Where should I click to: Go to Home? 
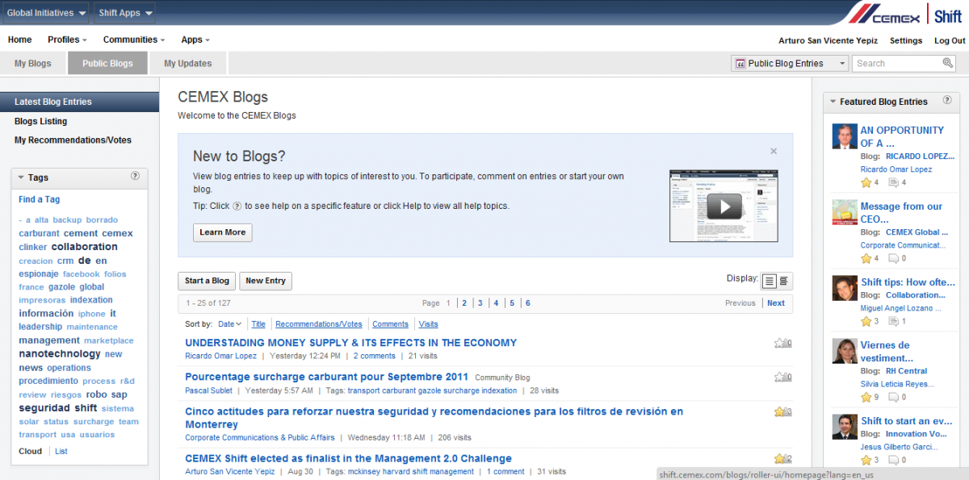click(20, 40)
